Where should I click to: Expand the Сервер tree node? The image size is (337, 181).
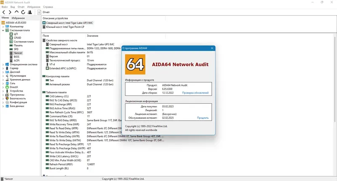tap(3, 68)
